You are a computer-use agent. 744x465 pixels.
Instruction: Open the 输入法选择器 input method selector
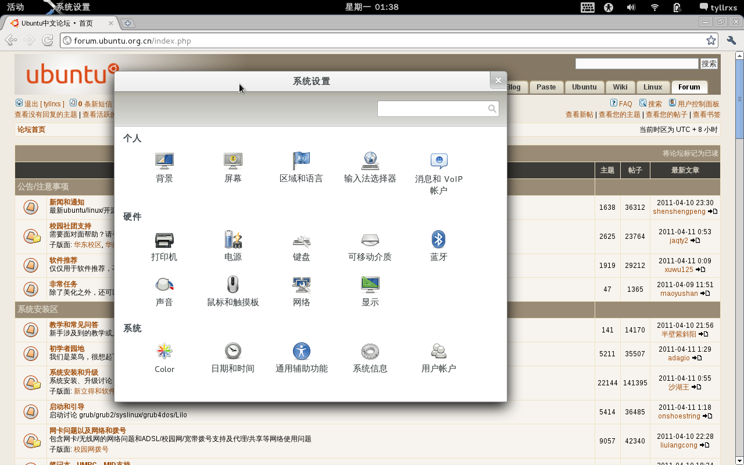[370, 167]
